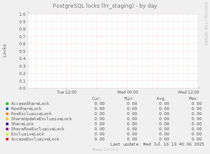Click the RowShareLock Min value 0.00
The image size is (210, 154).
click(132, 109)
